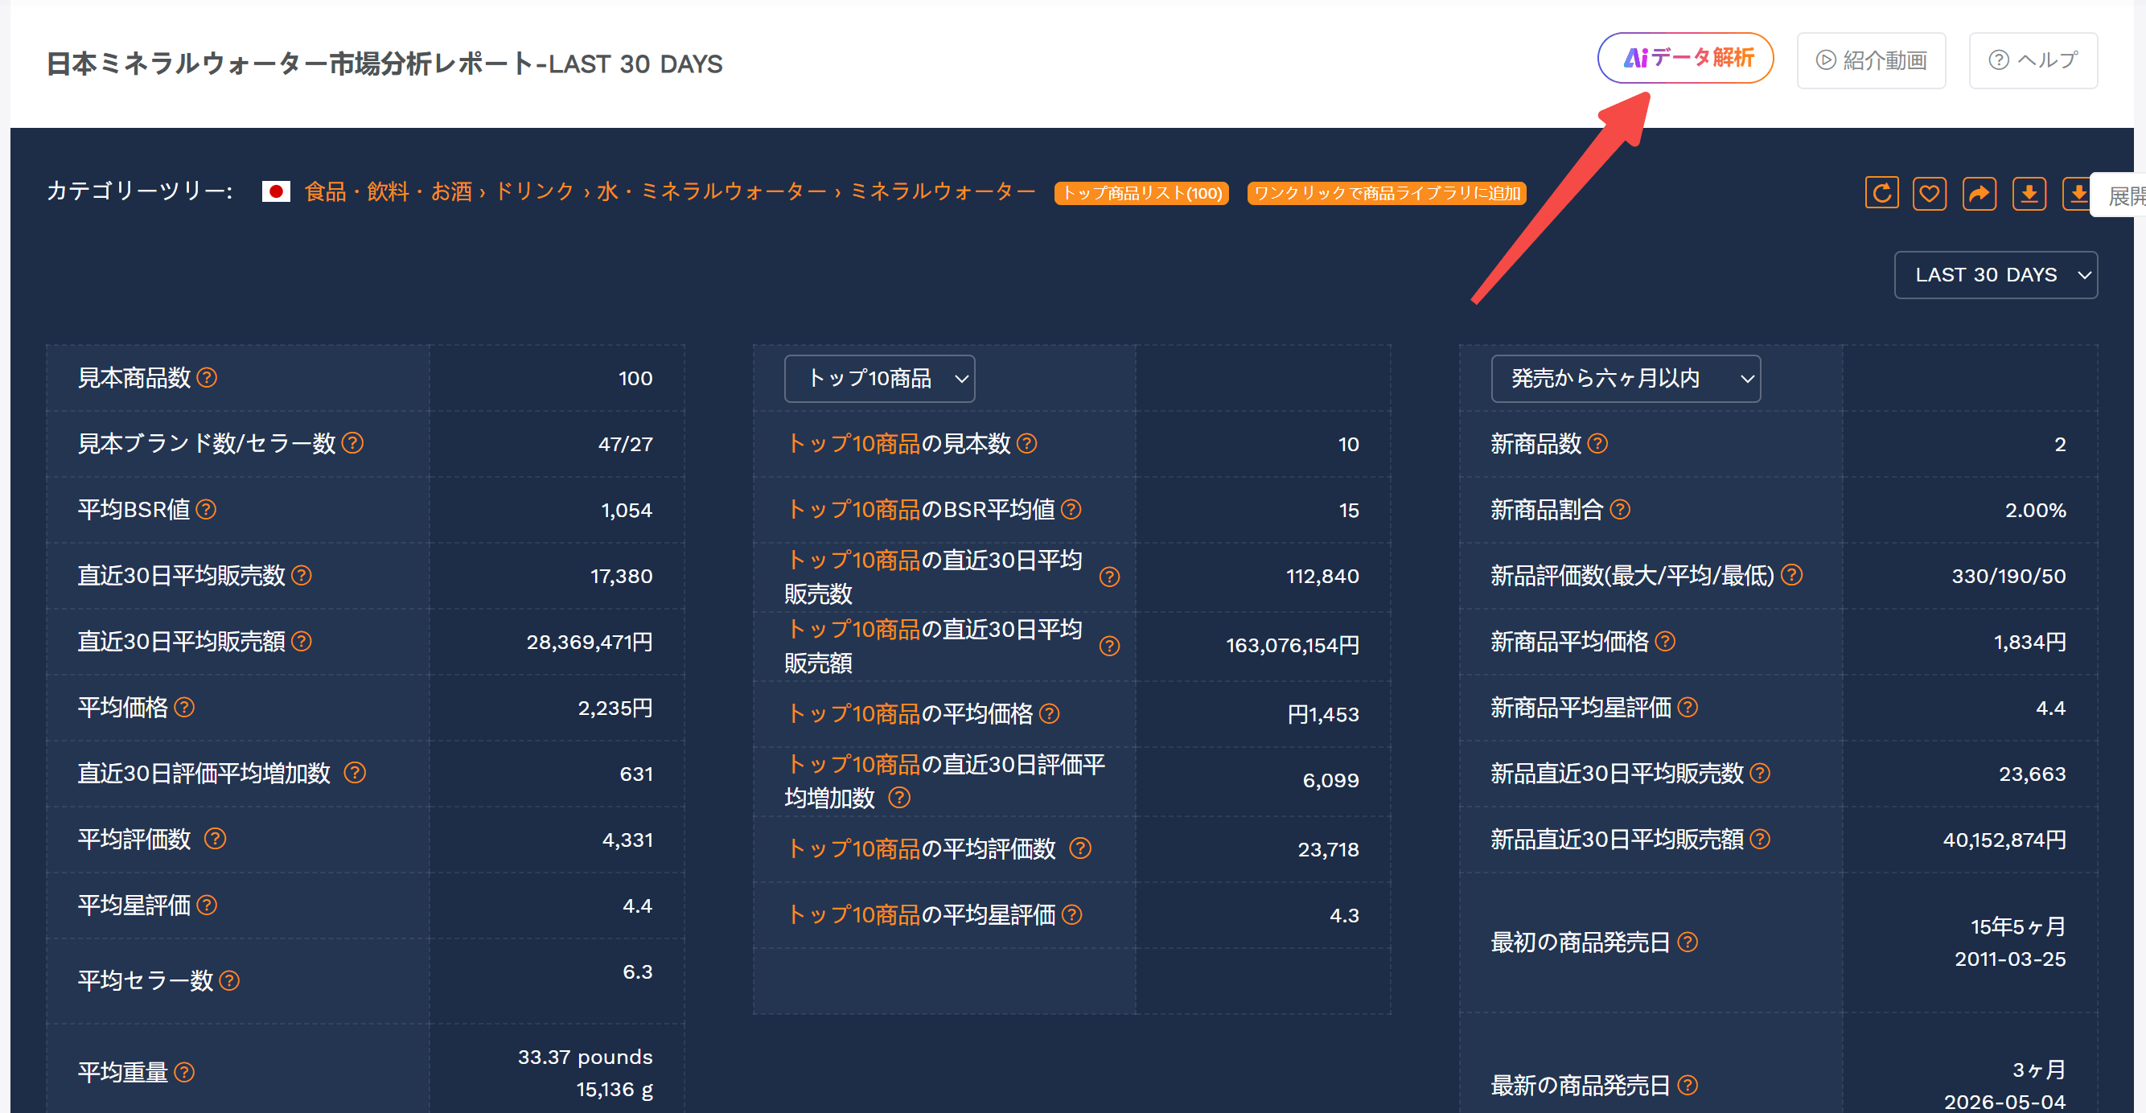Open ドリンク category link
This screenshot has height=1113, width=2146.
click(x=534, y=192)
